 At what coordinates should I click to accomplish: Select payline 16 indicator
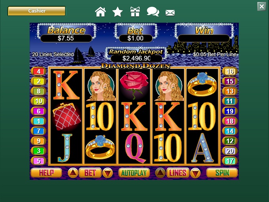point(230,71)
